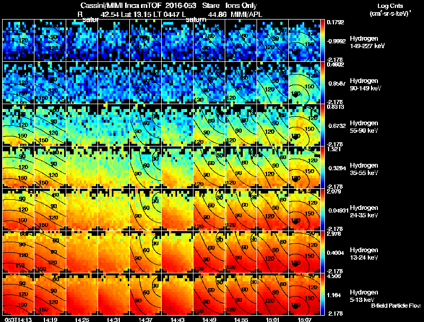The width and height of the screenshot is (424, 322).
Task: Click the top color scale bar
Action: pos(323,40)
